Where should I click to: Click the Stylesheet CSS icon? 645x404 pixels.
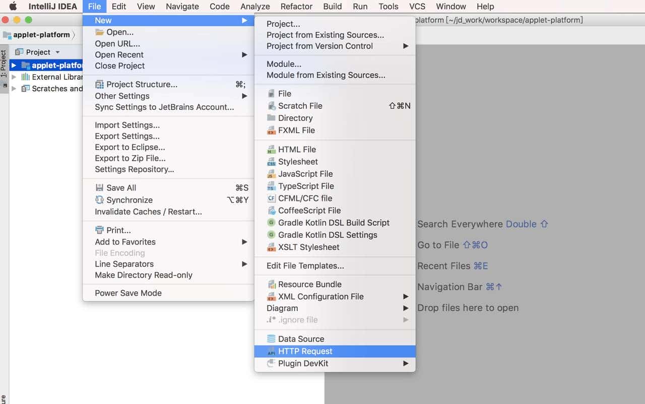point(271,162)
